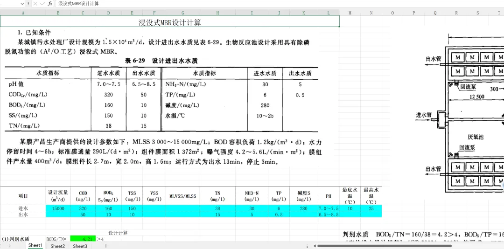
Task: Click the formula bar options dots handle
Action: click(28, 4)
